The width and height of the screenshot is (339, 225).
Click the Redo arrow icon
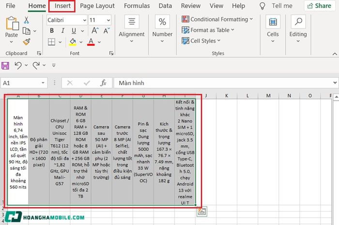(x=36, y=65)
